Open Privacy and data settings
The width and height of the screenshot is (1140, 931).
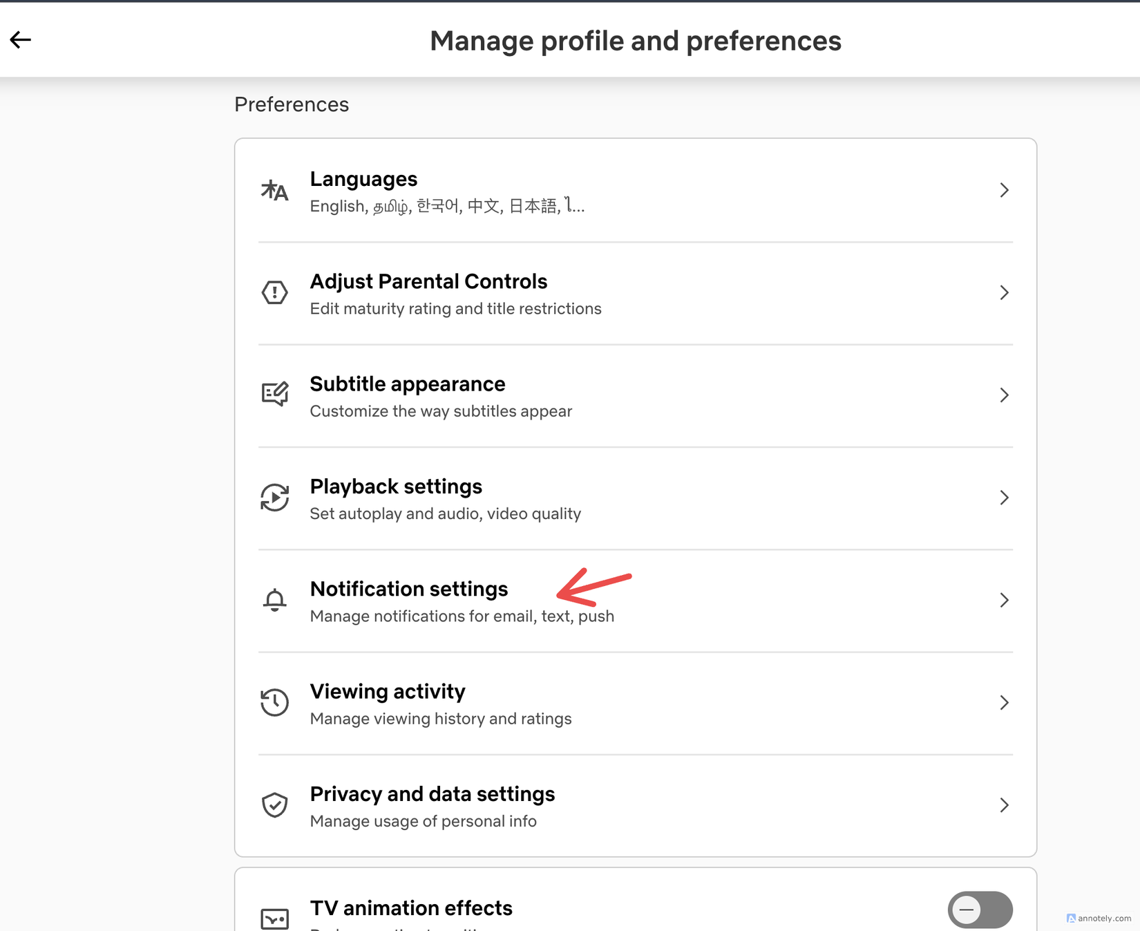click(x=432, y=794)
